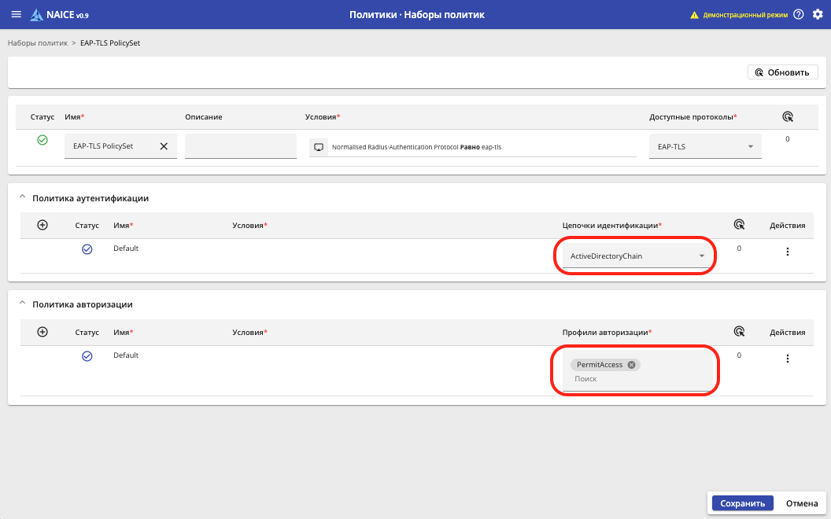Click the Сохранить save button
The width and height of the screenshot is (831, 519).
click(743, 503)
